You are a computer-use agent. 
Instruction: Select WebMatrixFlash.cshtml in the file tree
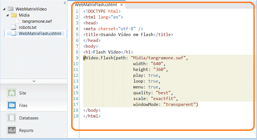pos(40,34)
